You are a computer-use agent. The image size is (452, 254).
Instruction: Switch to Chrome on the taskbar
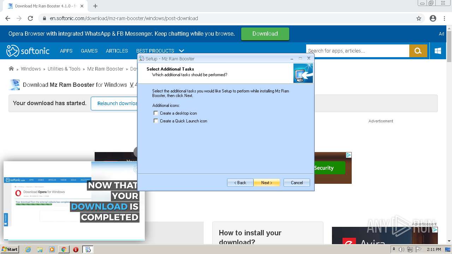tap(64, 249)
